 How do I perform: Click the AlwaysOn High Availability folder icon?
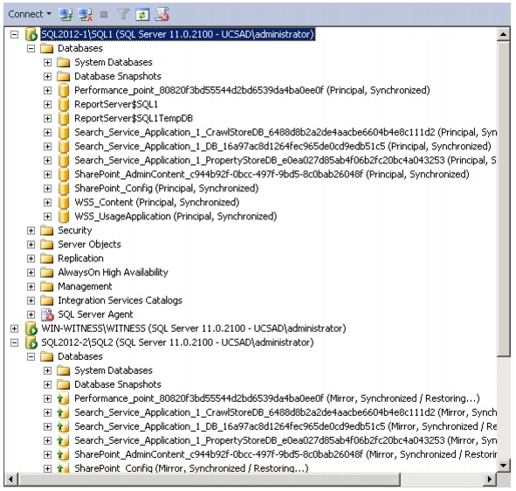[47, 273]
